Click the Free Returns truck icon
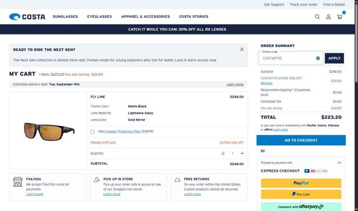 [x=178, y=180]
